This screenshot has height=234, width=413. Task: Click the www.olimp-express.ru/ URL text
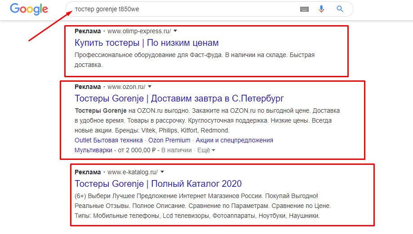[139, 31]
